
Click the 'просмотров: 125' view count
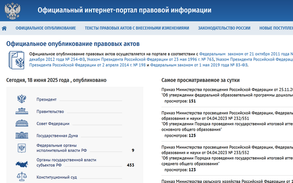180,136
